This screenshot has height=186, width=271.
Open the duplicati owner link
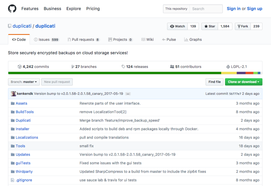pos(22,26)
